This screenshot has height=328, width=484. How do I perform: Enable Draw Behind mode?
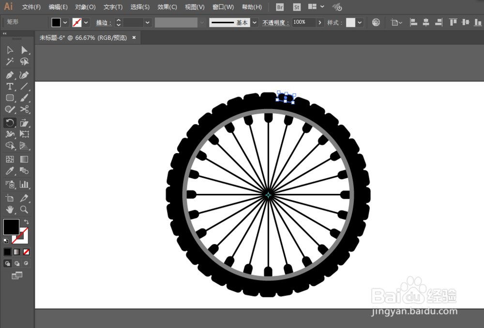pyautogui.click(x=17, y=264)
